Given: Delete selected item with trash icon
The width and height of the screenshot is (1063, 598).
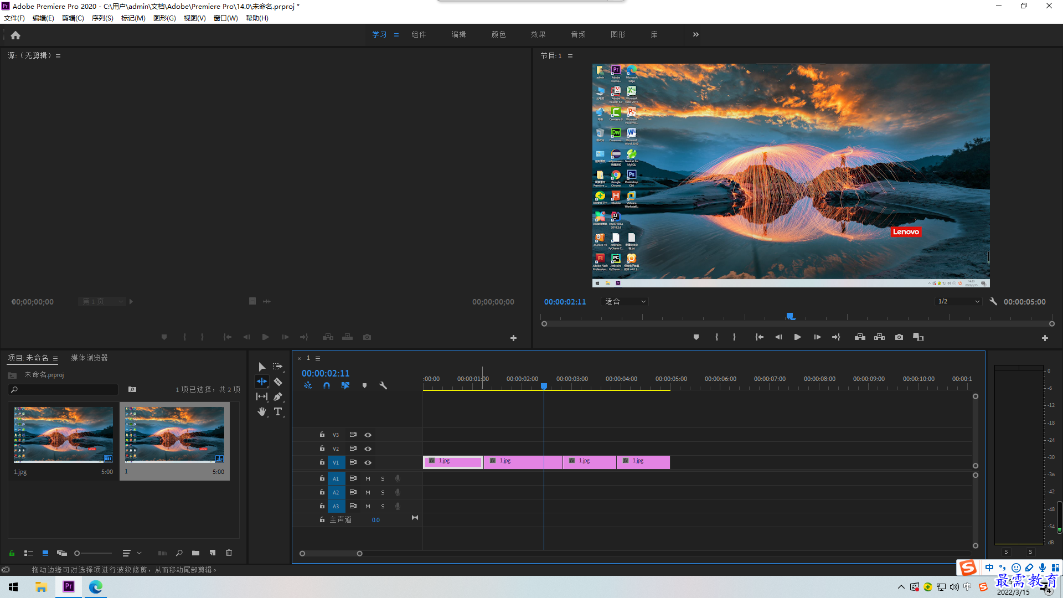Looking at the screenshot, I should pyautogui.click(x=229, y=553).
